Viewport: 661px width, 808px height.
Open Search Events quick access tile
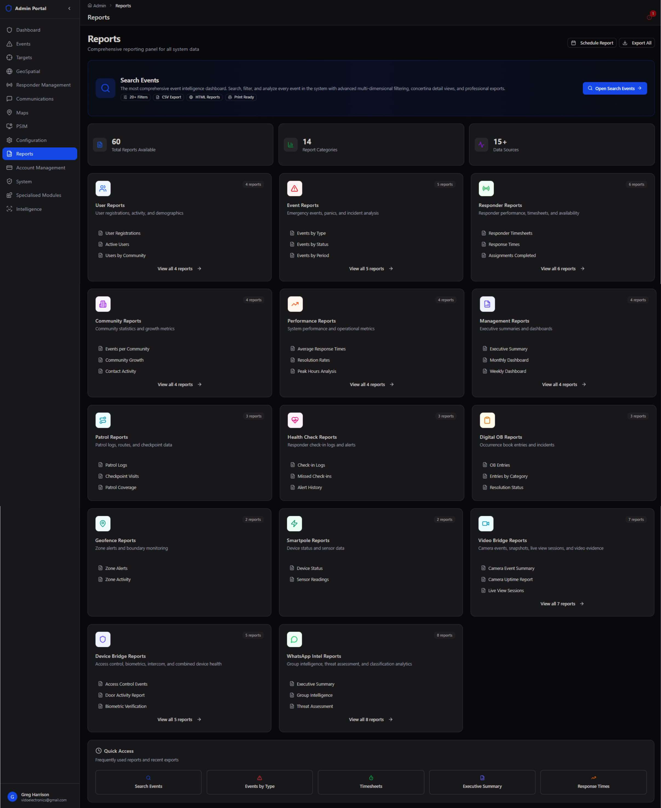coord(149,782)
